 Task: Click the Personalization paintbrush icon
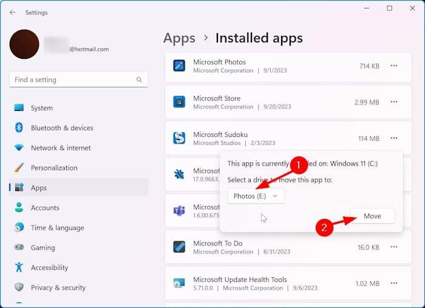[19, 167]
